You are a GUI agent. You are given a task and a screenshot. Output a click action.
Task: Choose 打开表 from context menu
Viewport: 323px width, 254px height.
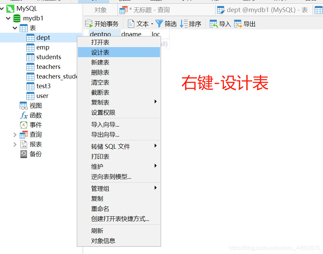click(119, 42)
